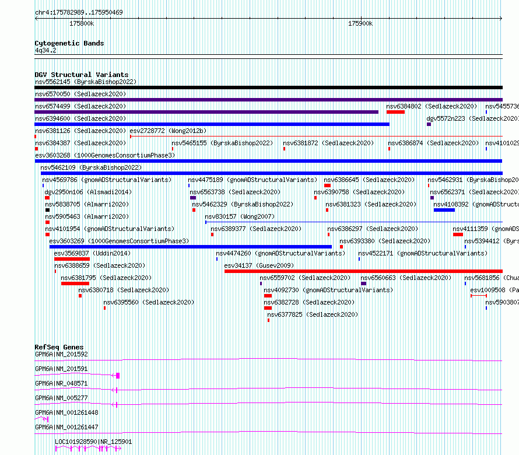519x455 pixels.
Task: Select nsv6395560 (Sedlazeck2020) label
Action: click(149, 302)
